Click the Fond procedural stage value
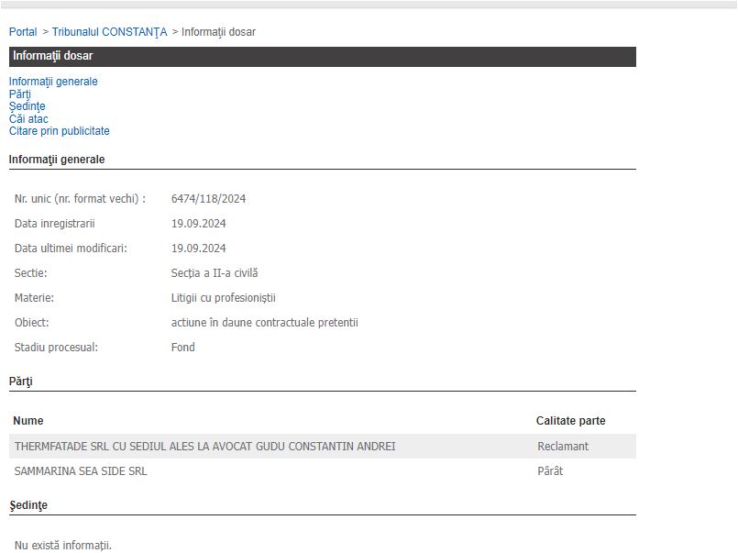Screen dimensions: 738x553 click(182, 348)
